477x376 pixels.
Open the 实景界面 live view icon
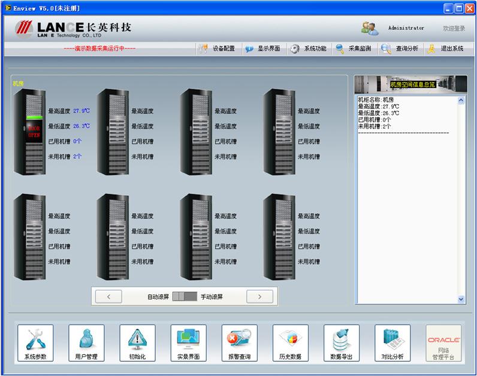tap(188, 343)
